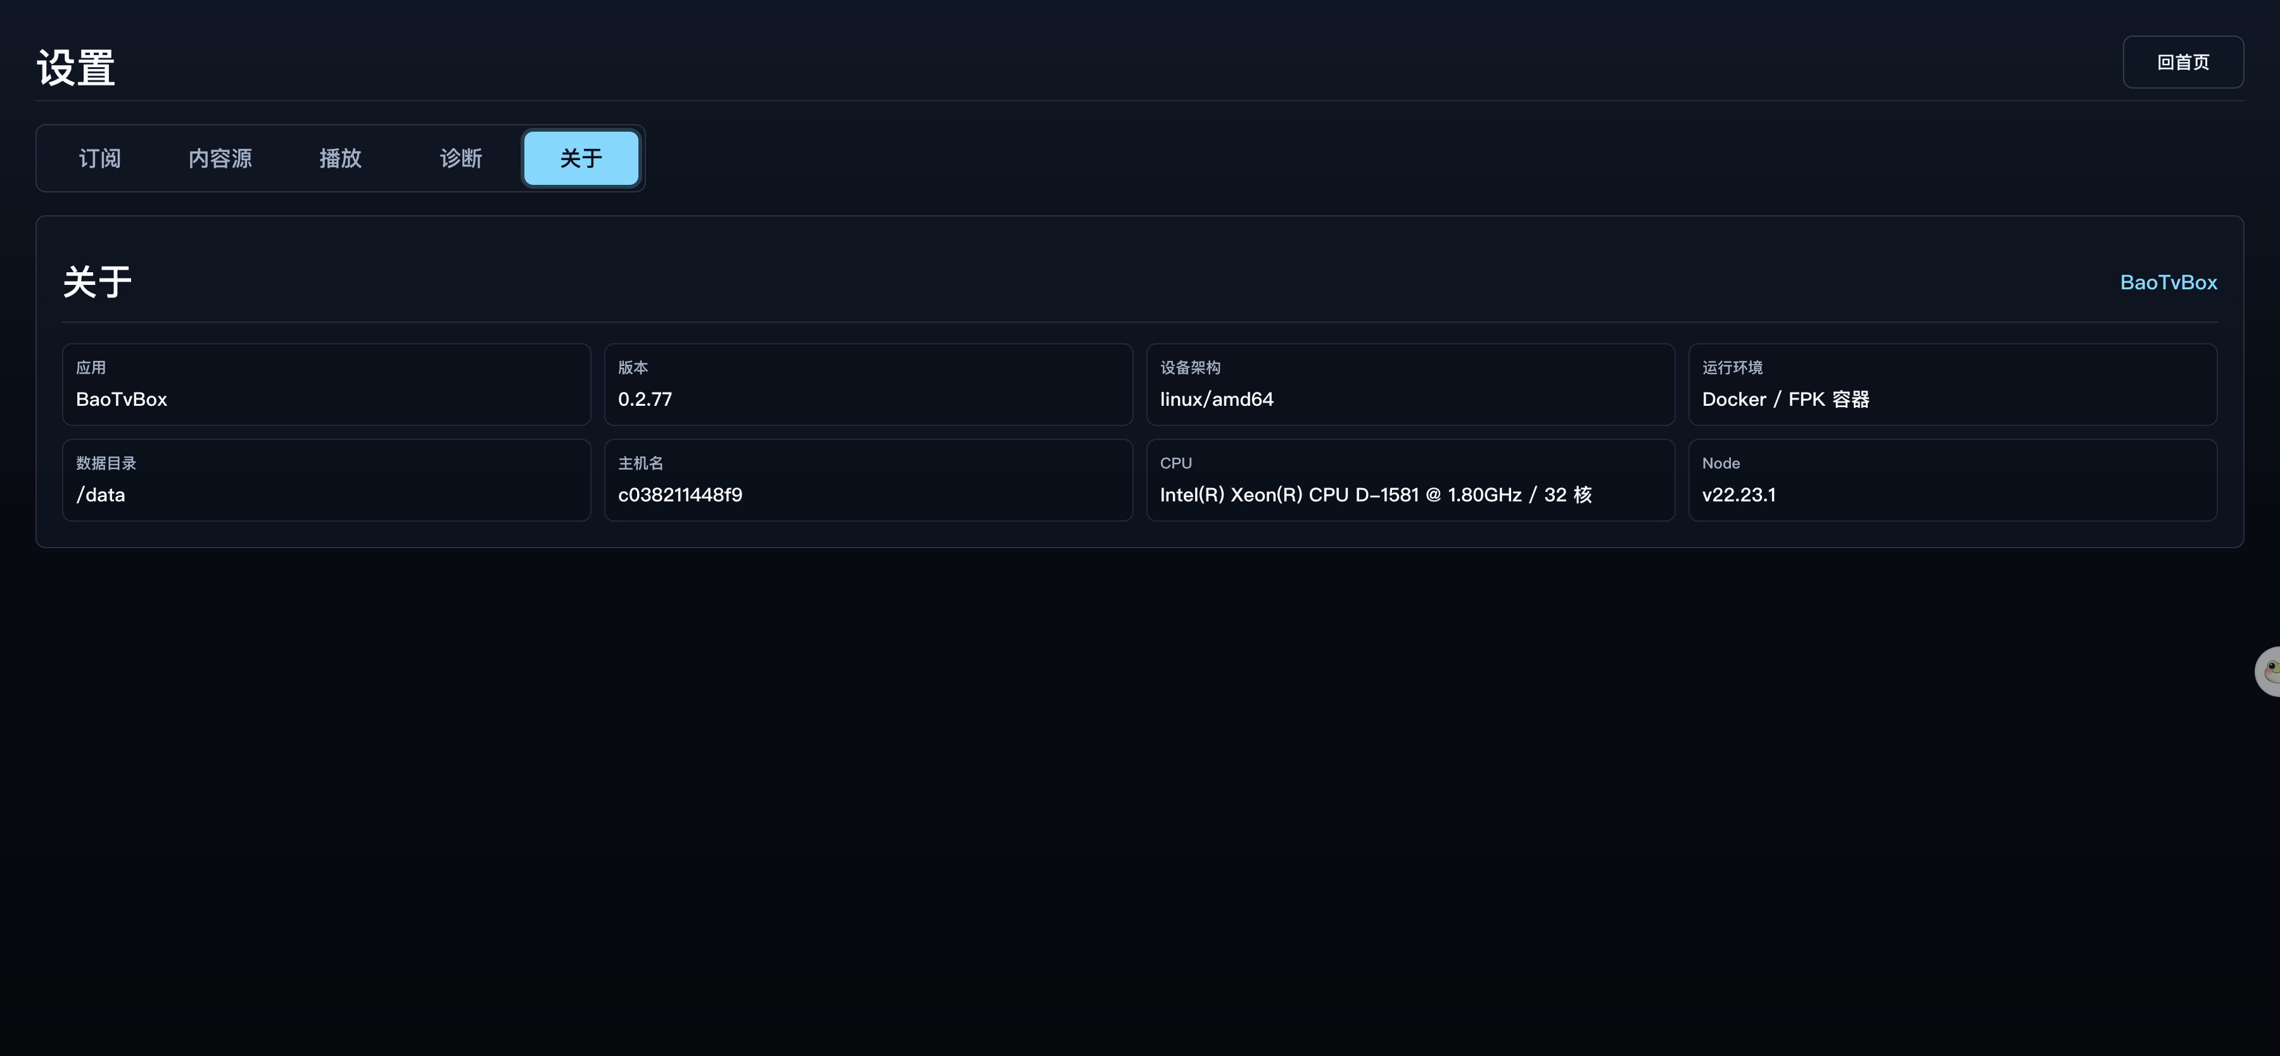Click the frog avatar floating icon

(x=2267, y=671)
